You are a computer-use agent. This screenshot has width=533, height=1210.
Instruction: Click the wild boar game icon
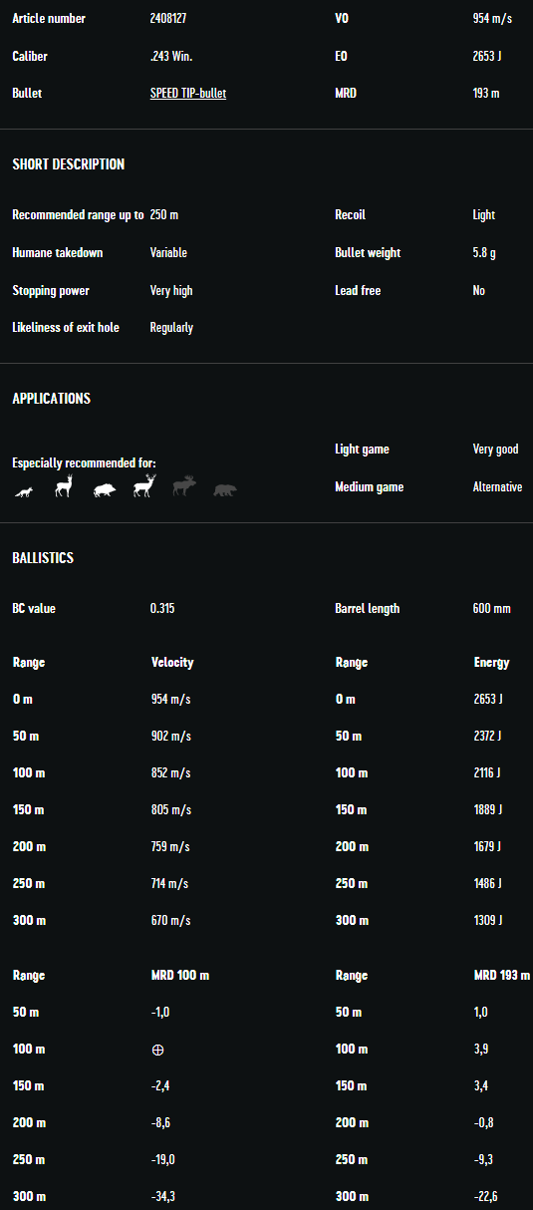coord(105,490)
